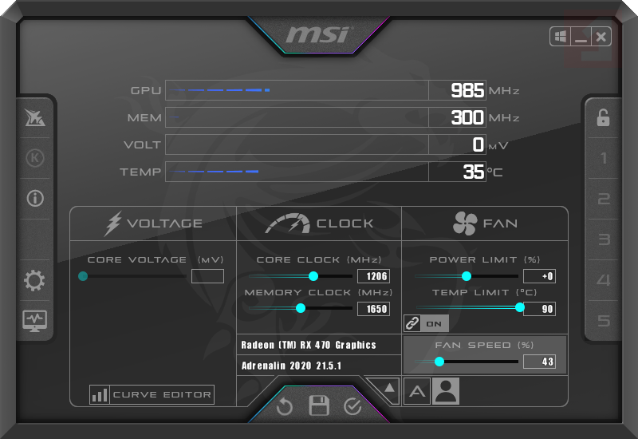The image size is (638, 439).
Task: Click the Radeon RX 470 Graphics name
Action: click(309, 345)
